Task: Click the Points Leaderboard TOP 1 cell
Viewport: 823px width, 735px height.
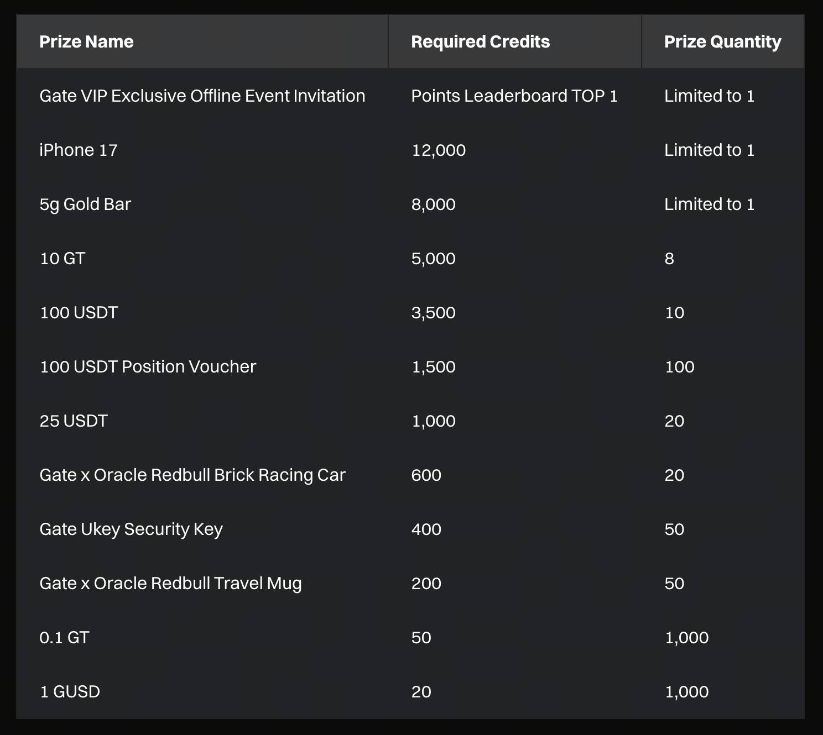Action: (514, 96)
